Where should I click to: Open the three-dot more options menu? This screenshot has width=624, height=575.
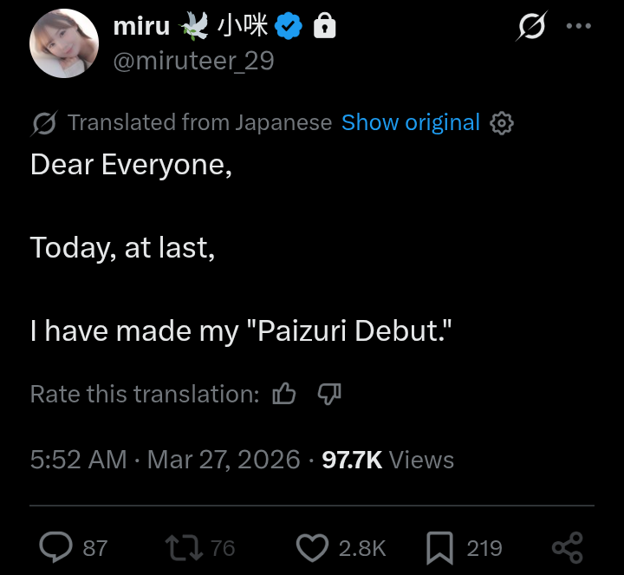pos(579,26)
